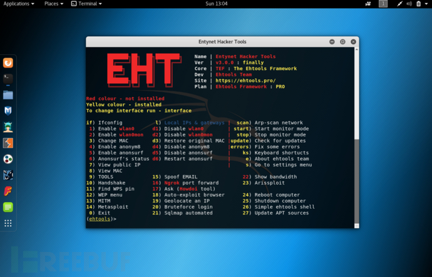Expand the system menu arrow in top bar
This screenshot has width=432, height=277.
pos(428,4)
